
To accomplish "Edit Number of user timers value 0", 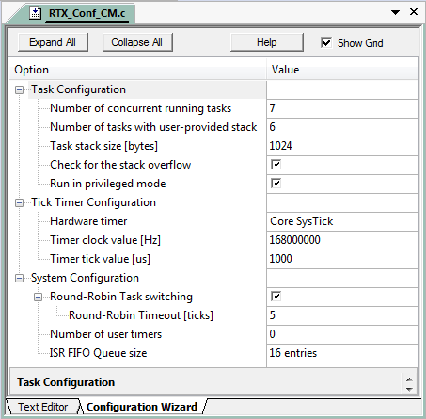I will (x=342, y=334).
